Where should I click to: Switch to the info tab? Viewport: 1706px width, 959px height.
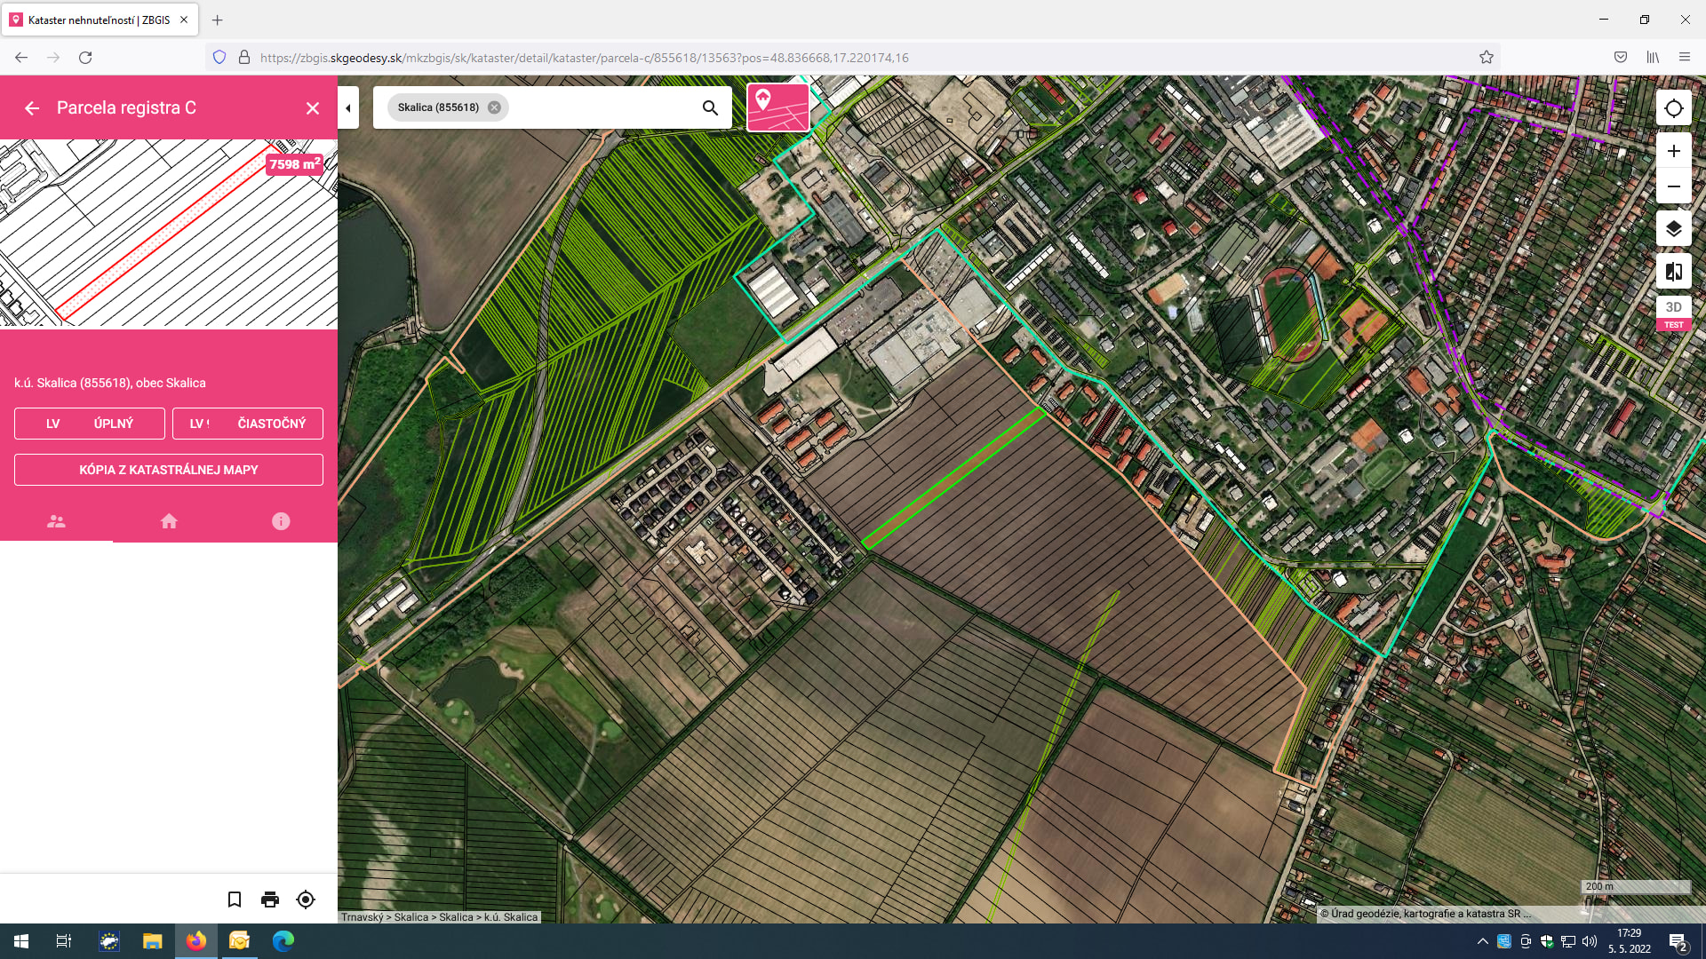point(281,521)
